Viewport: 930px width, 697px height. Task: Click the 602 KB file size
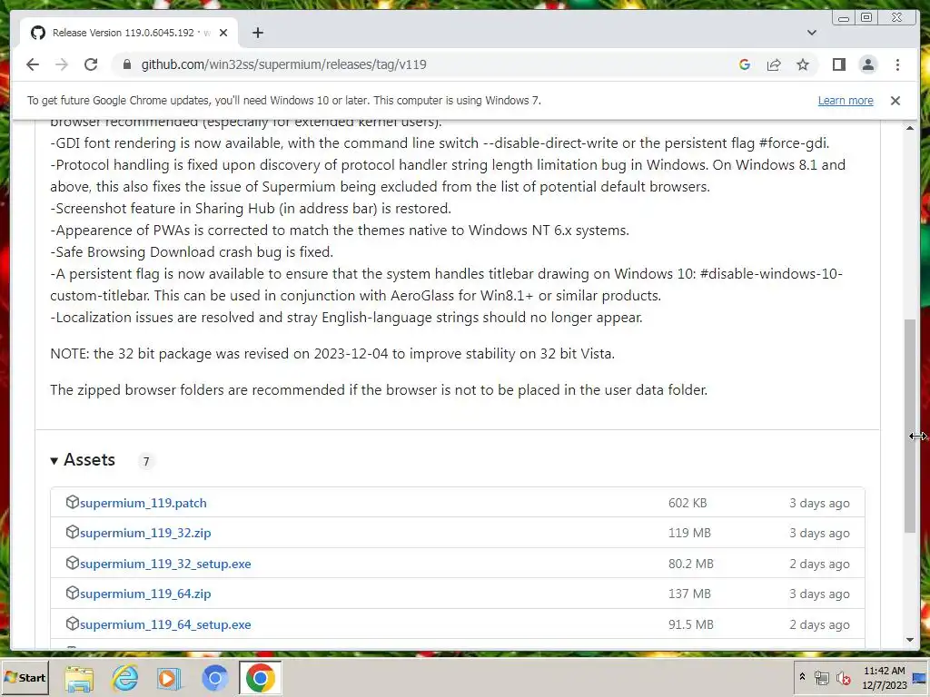coord(688,503)
